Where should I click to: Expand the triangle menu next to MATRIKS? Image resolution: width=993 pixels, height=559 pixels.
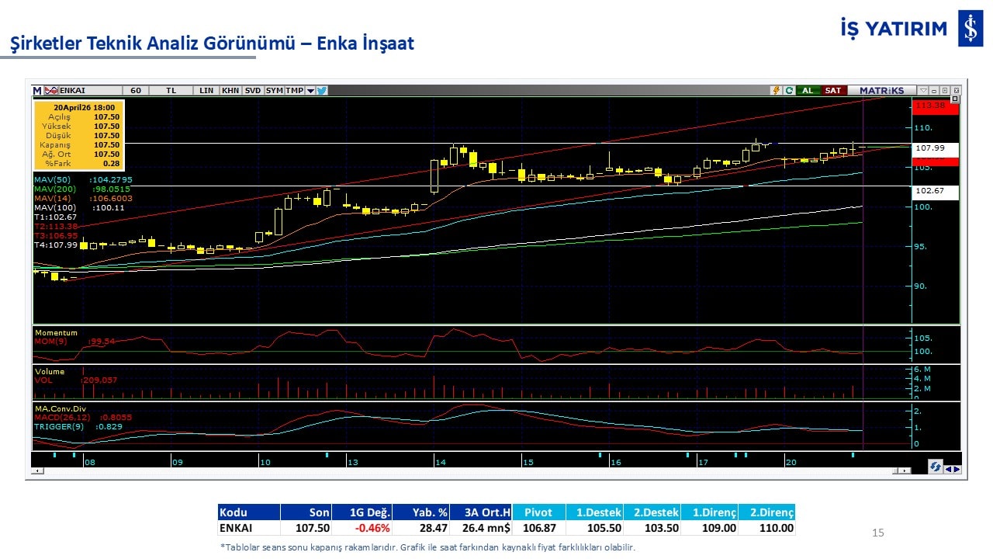click(x=923, y=91)
